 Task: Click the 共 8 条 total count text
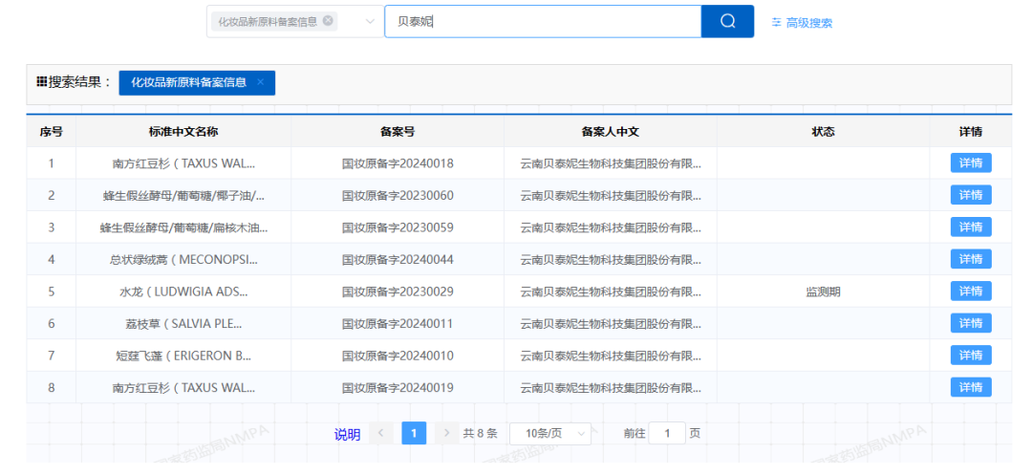coord(481,434)
